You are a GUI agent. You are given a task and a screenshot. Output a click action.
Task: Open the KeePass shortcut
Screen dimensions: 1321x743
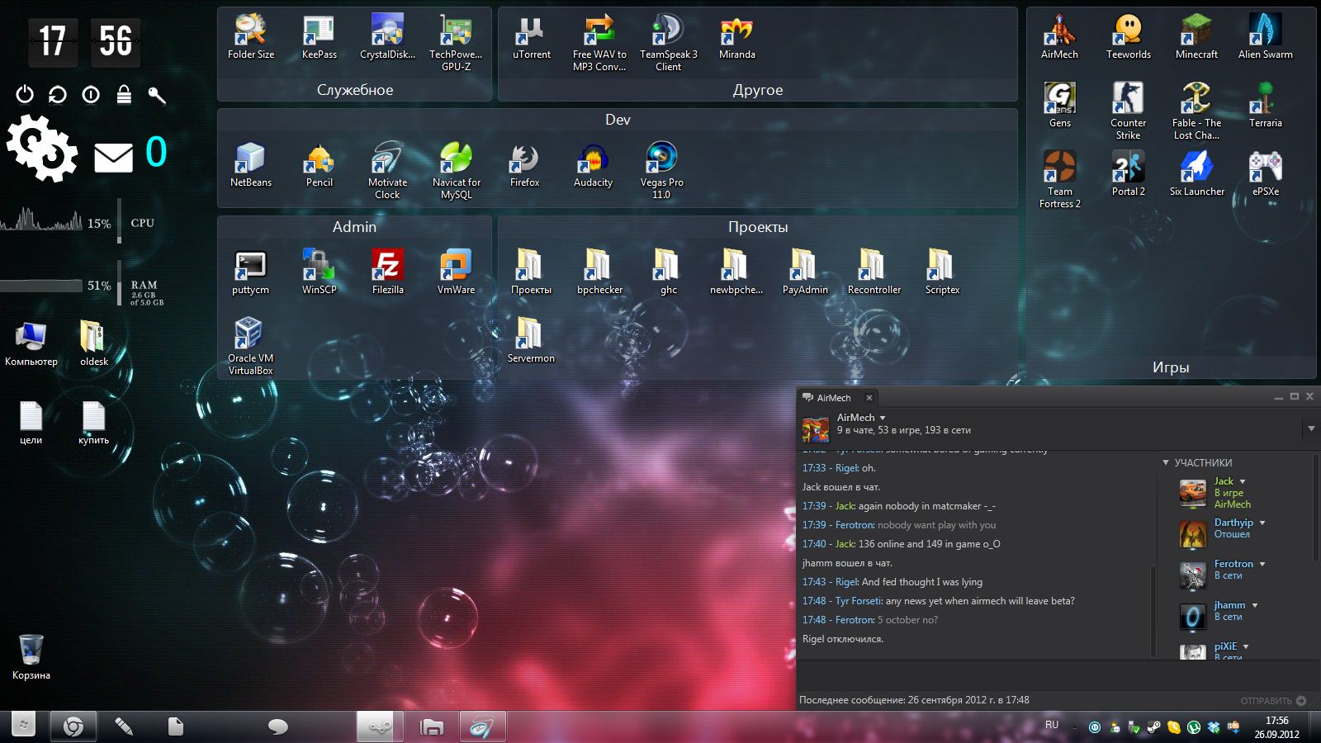click(x=319, y=37)
